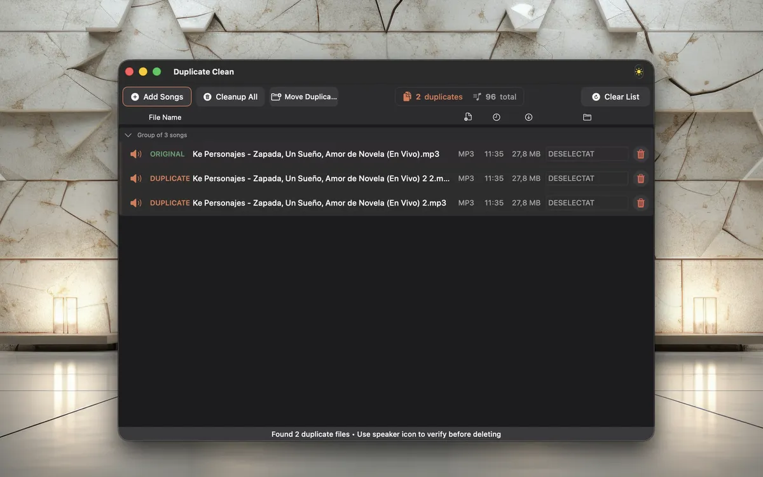Click DESELECTAT field on ORIGINAL row
Viewport: 763px width, 477px height.
(x=586, y=154)
